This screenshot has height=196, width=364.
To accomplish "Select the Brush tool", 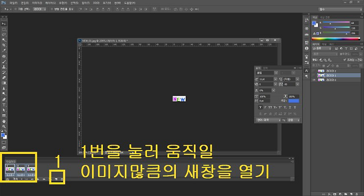I will 4,62.
